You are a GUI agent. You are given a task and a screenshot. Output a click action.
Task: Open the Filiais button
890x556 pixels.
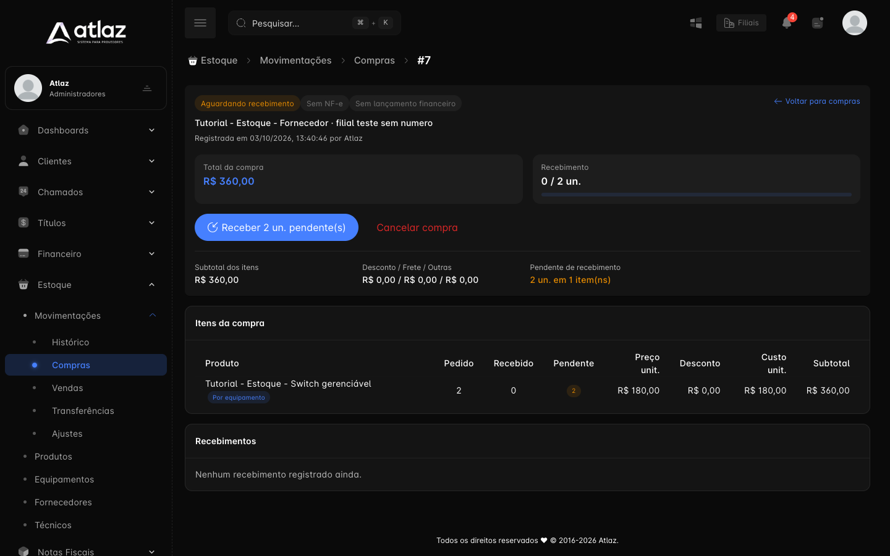click(741, 23)
